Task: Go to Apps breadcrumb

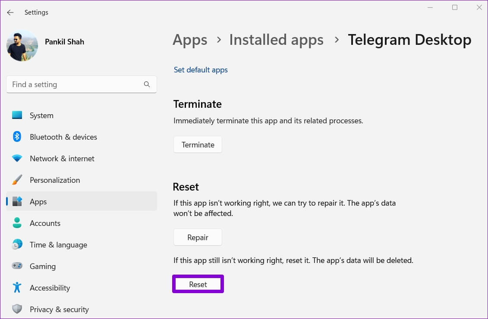Action: point(190,40)
